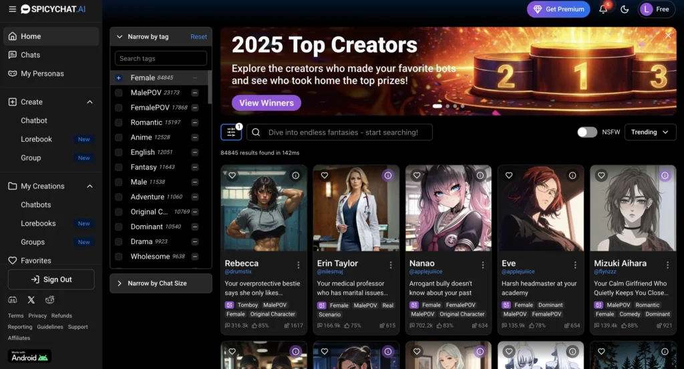684x369 pixels.
Task: Collapse the My Creations sidebar section
Action: (x=90, y=187)
